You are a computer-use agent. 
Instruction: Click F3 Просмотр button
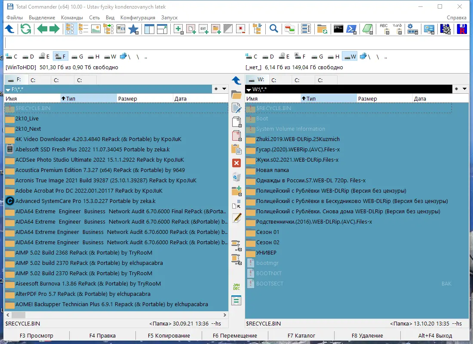37,335
